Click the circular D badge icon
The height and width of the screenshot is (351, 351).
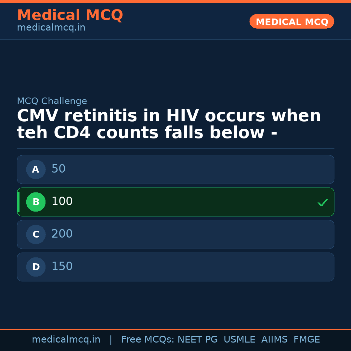pos(36,267)
